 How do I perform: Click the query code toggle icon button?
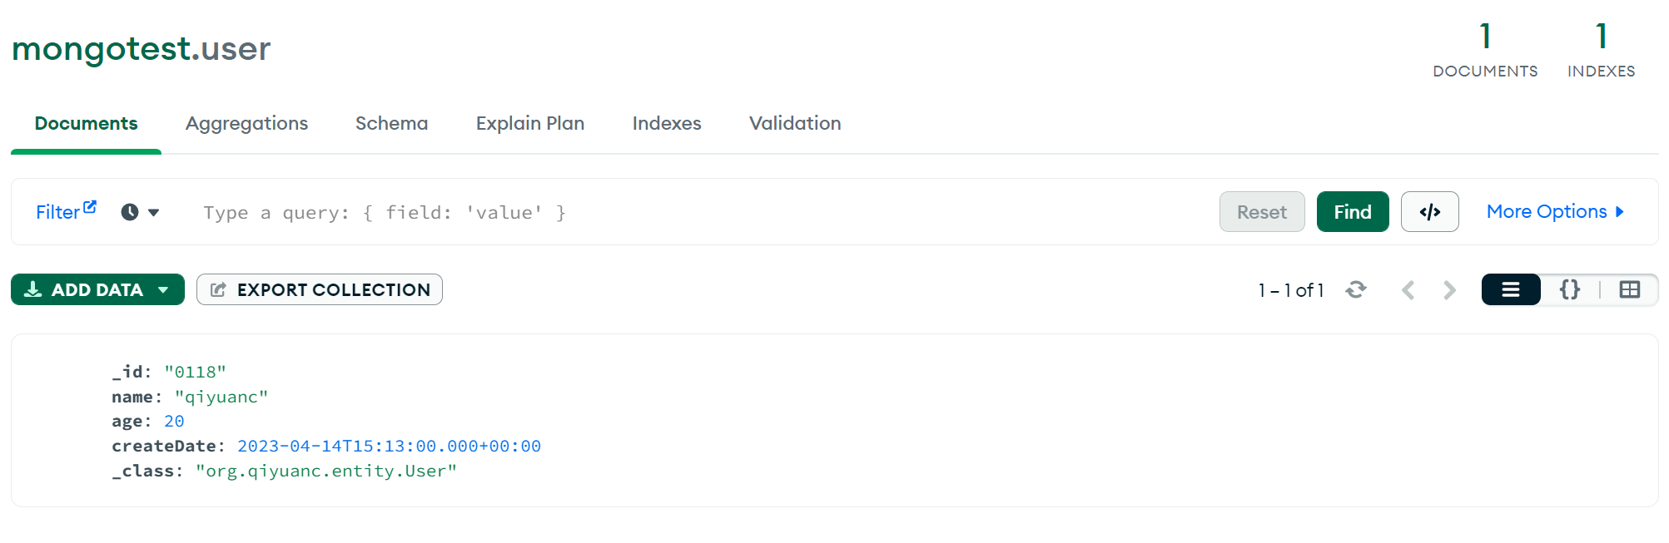[x=1429, y=212]
